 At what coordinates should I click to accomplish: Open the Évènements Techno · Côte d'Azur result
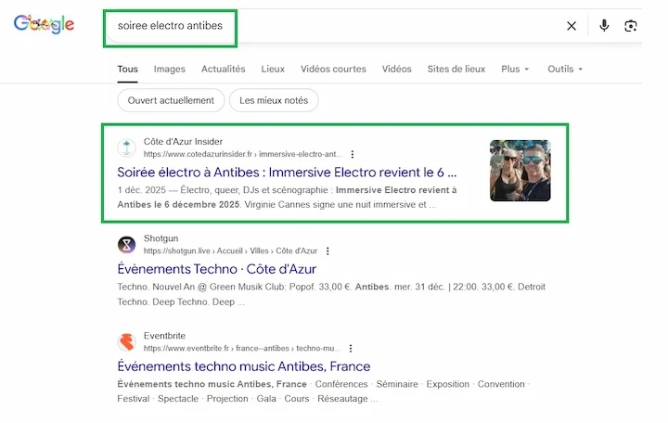tap(217, 269)
